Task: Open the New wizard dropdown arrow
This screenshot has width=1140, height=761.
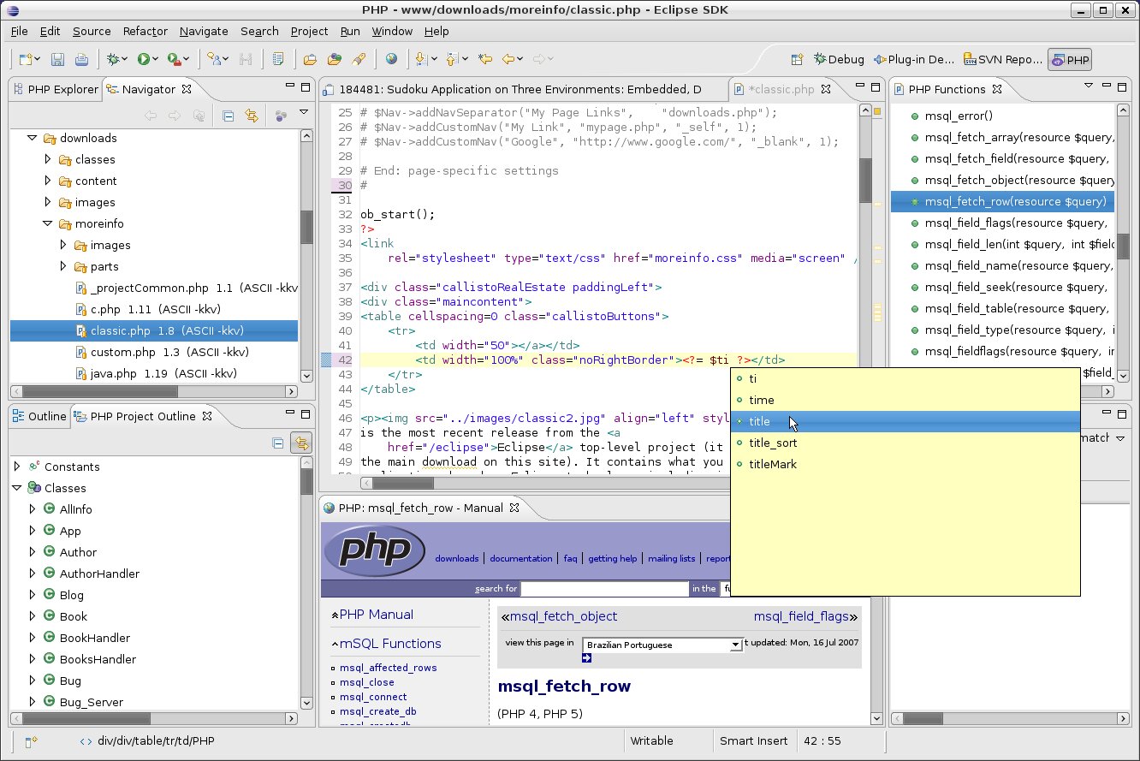Action: tap(39, 59)
